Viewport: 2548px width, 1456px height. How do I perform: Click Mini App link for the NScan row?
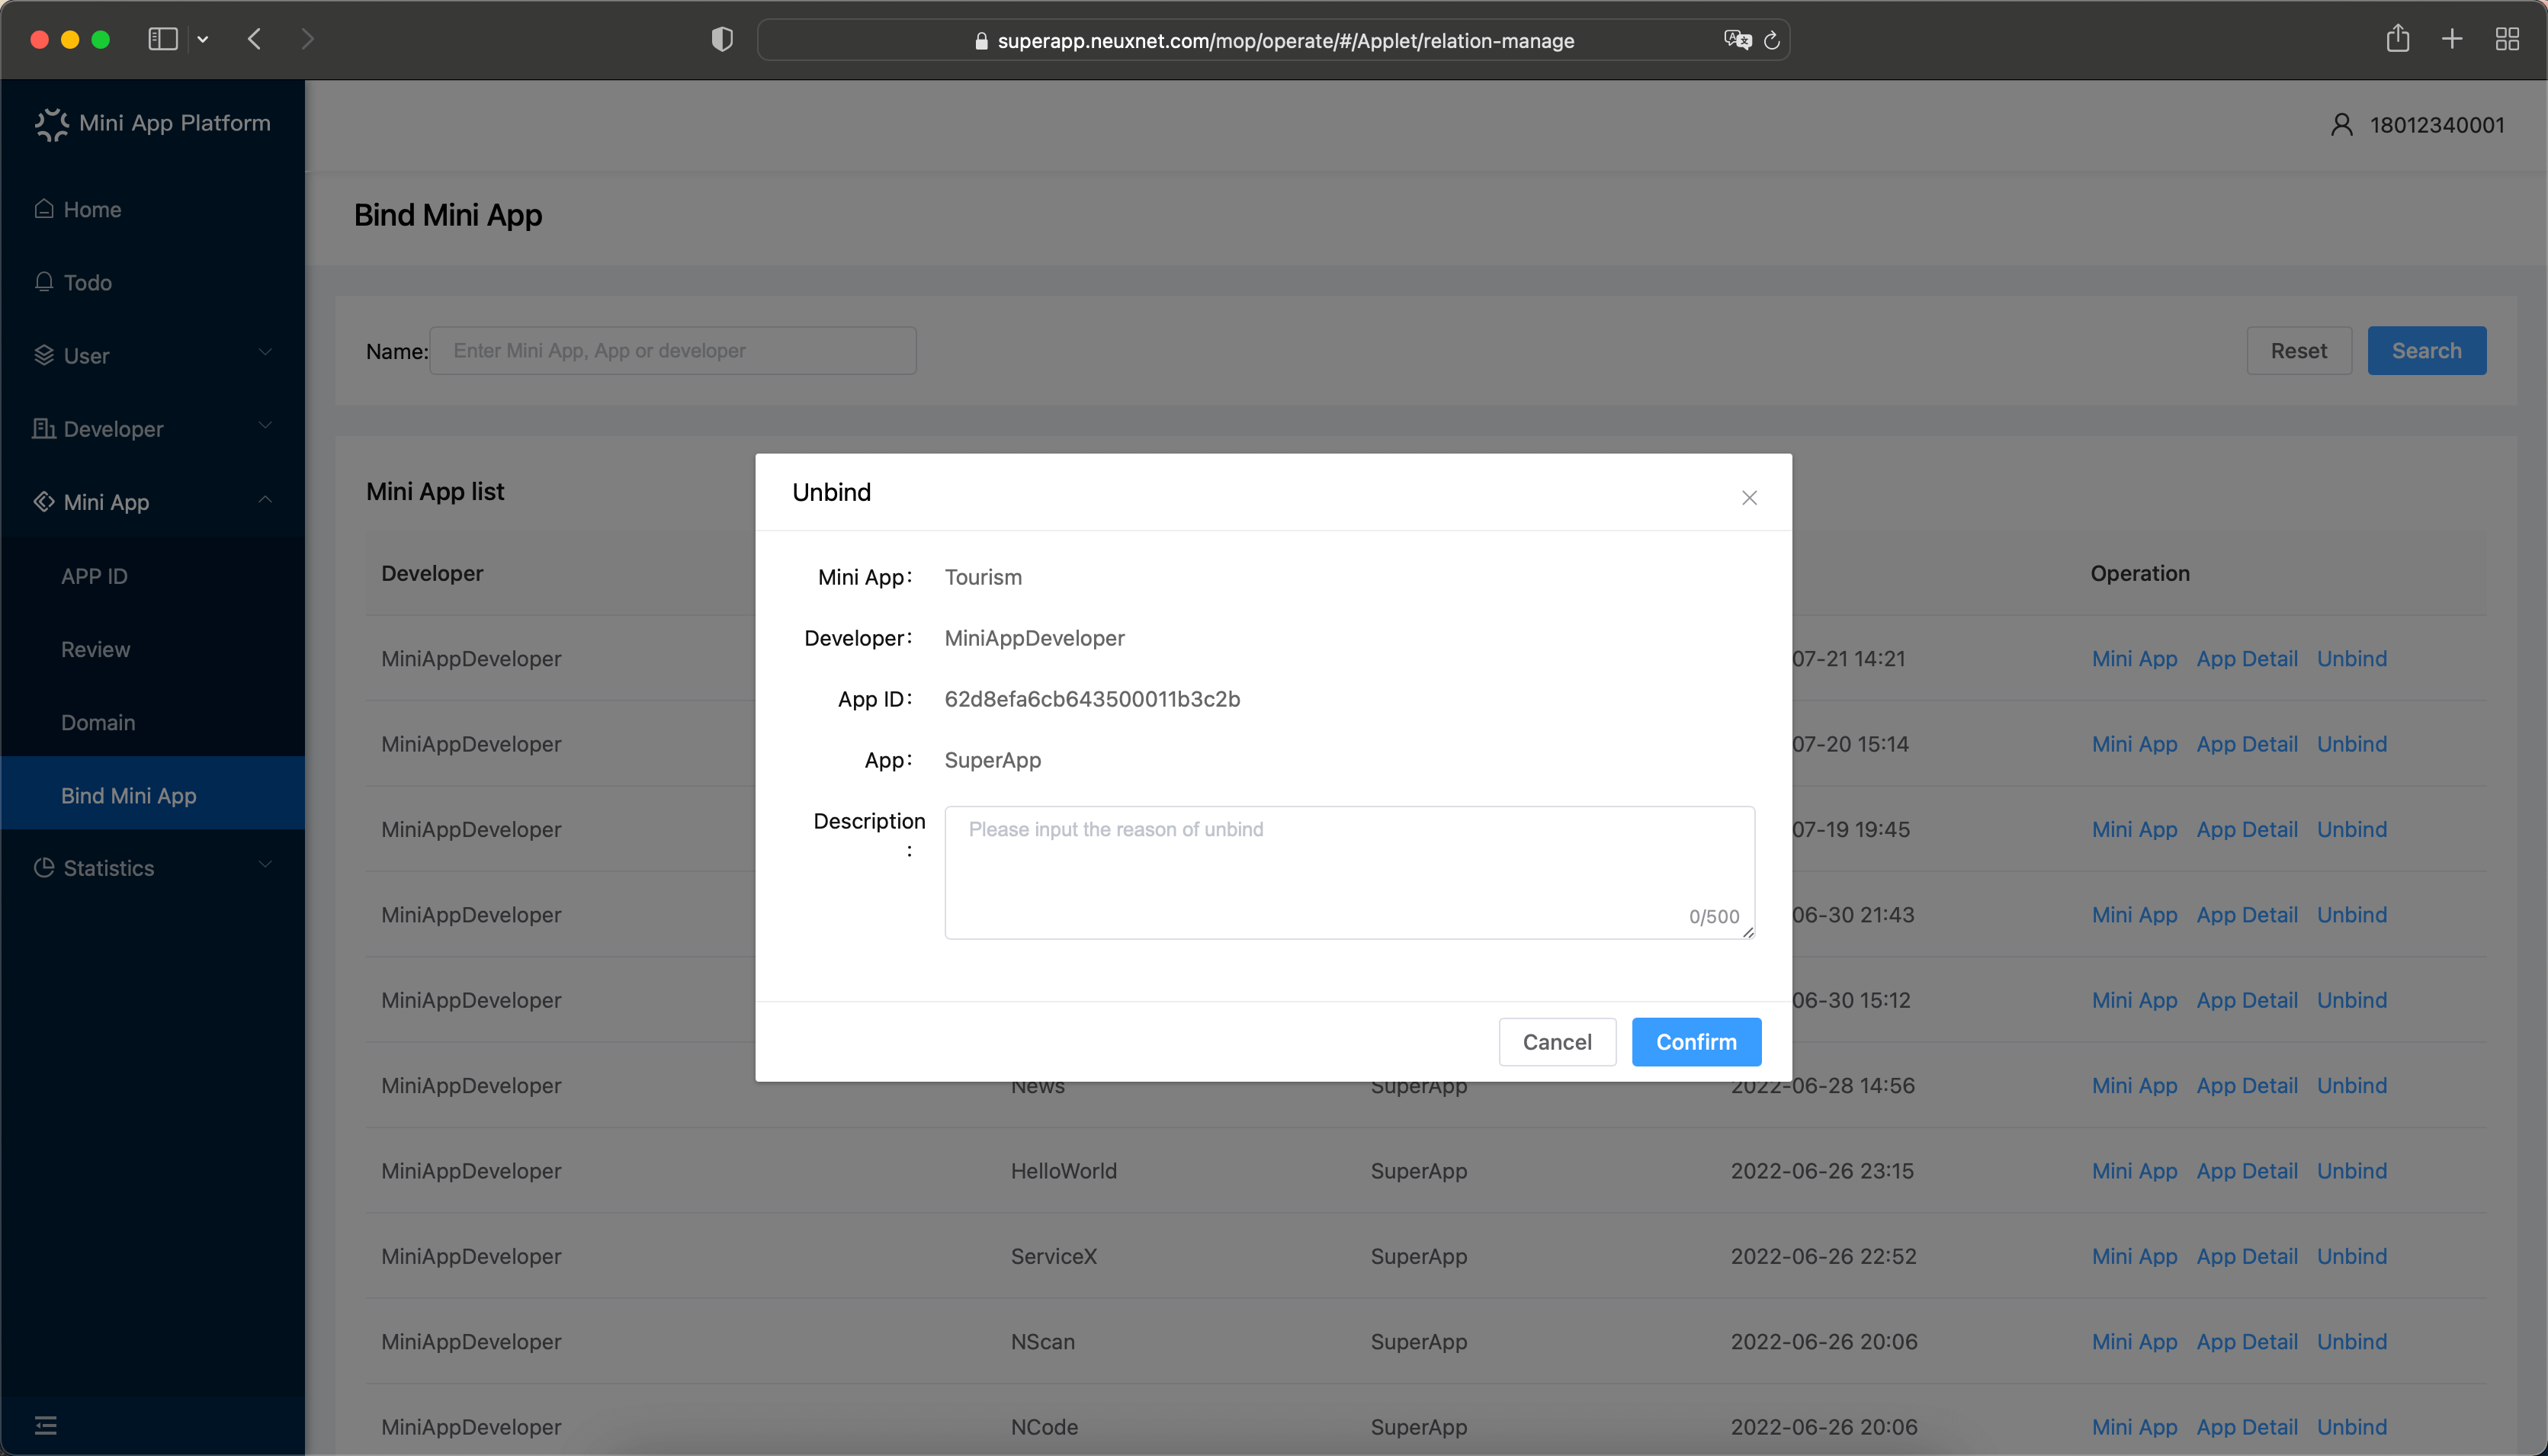coord(2135,1342)
